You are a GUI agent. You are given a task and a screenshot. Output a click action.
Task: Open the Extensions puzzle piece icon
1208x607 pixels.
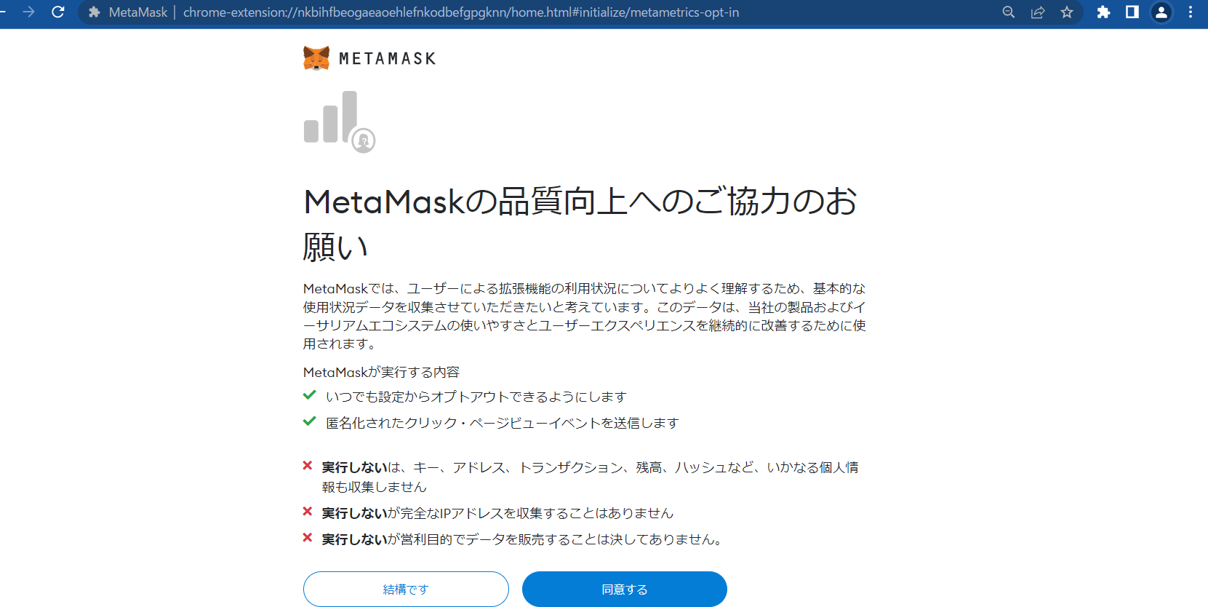click(x=1103, y=12)
